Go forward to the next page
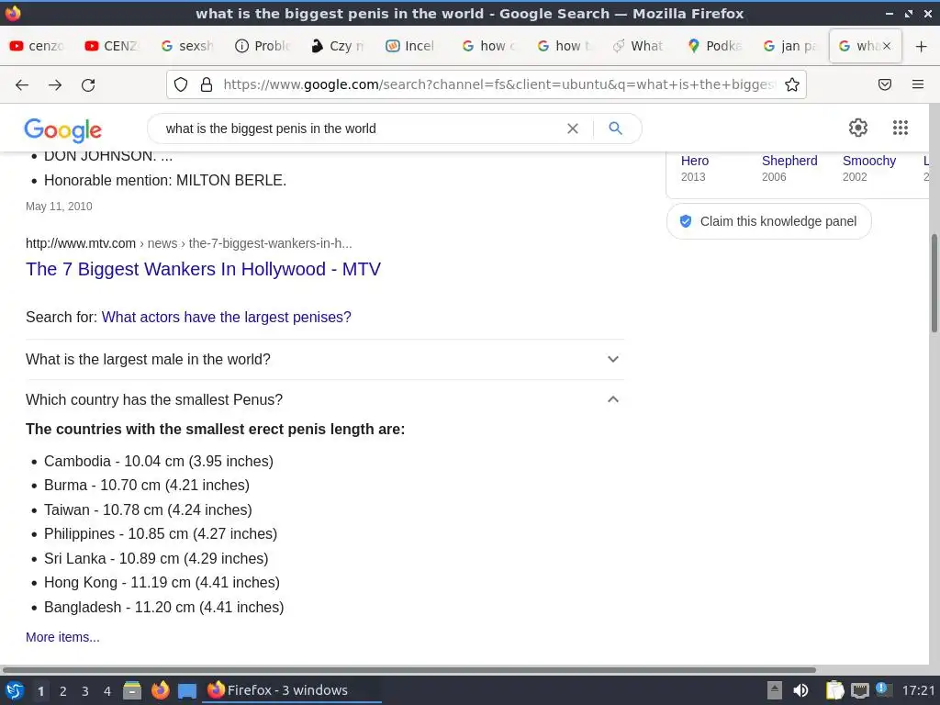940x705 pixels. pos(55,85)
